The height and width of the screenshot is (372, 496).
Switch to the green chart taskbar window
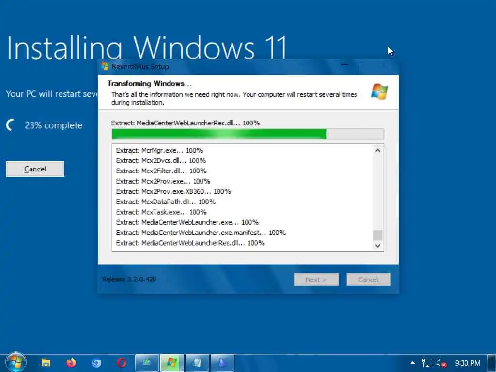147,362
